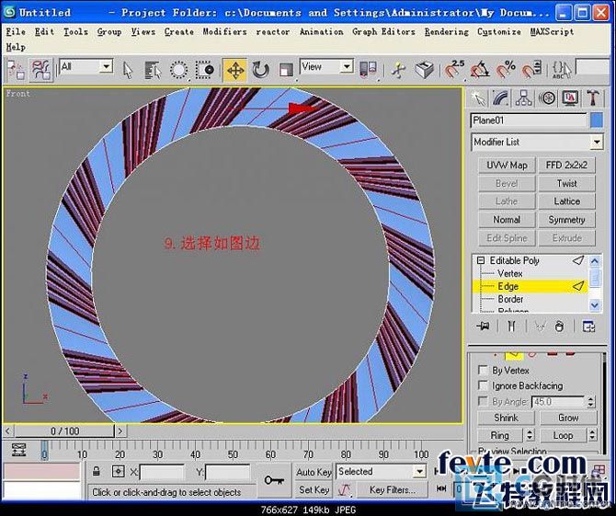616x516 pixels.
Task: Click the Set Keys key icon
Action: coord(274,480)
